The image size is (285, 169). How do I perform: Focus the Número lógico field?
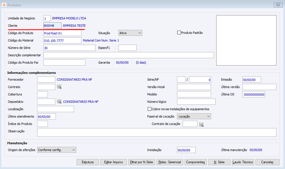coord(196,102)
